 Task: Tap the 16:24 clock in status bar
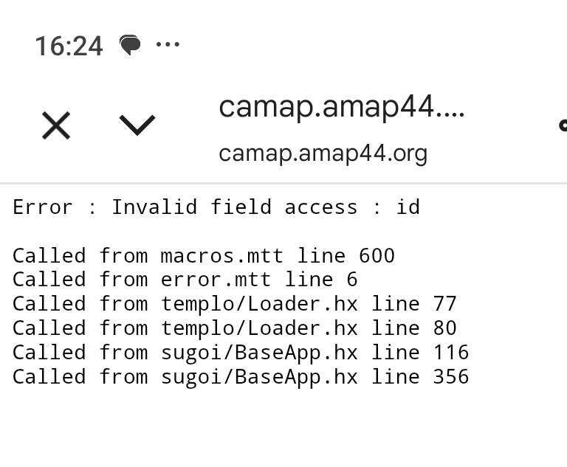pyautogui.click(x=68, y=46)
